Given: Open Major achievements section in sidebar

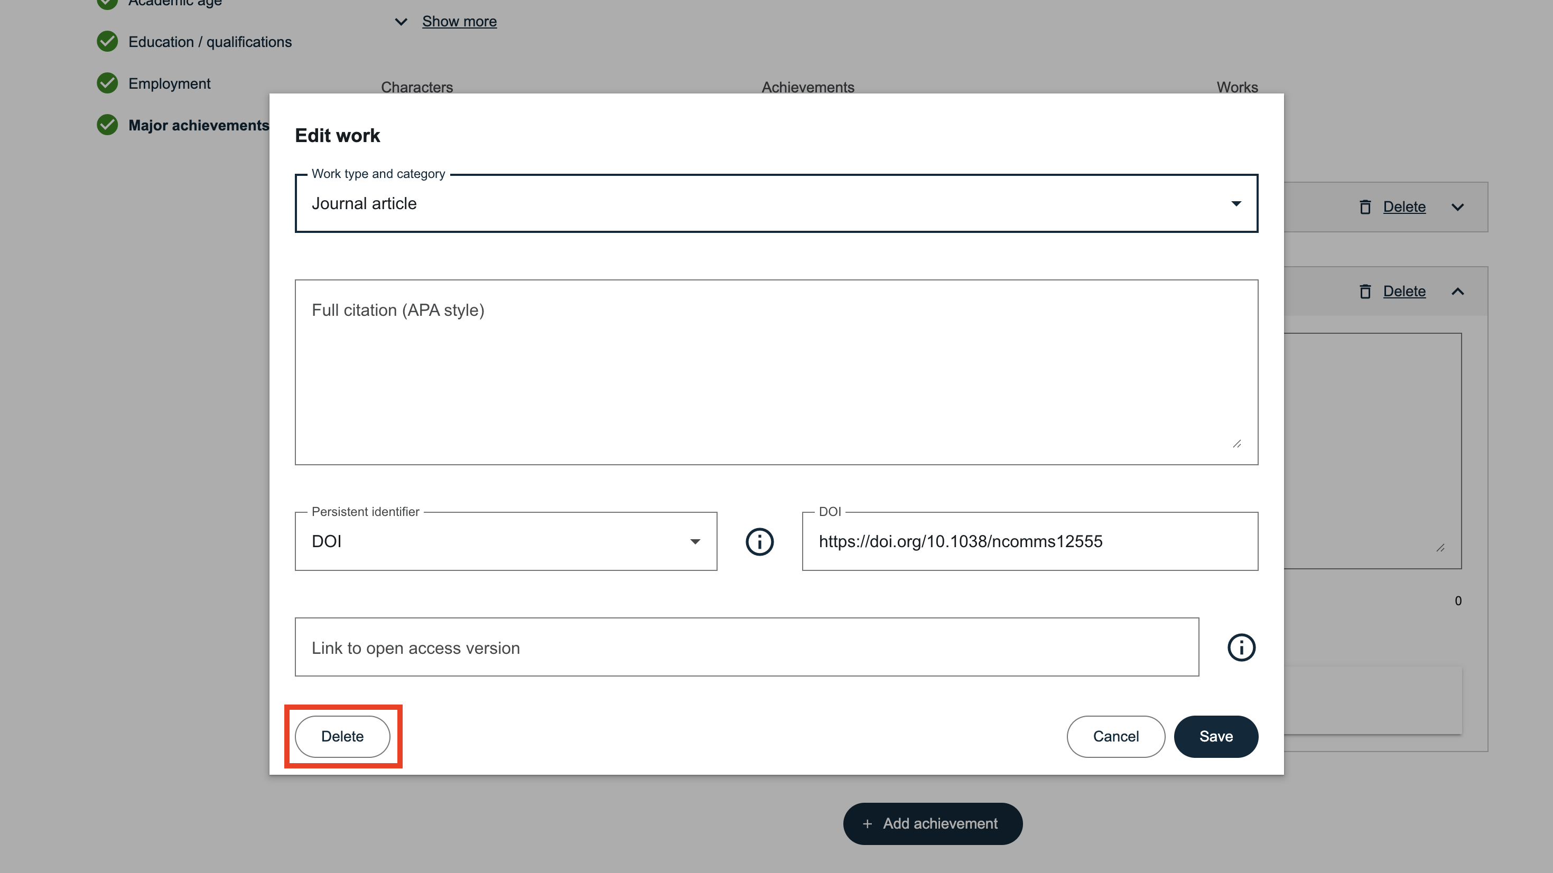Looking at the screenshot, I should 198,125.
